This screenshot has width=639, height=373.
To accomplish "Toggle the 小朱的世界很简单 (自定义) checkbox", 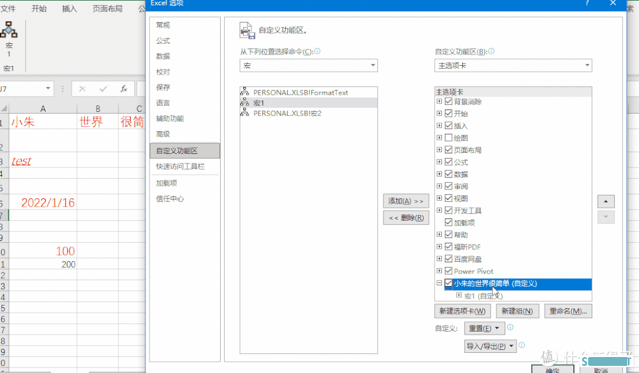I will point(448,283).
